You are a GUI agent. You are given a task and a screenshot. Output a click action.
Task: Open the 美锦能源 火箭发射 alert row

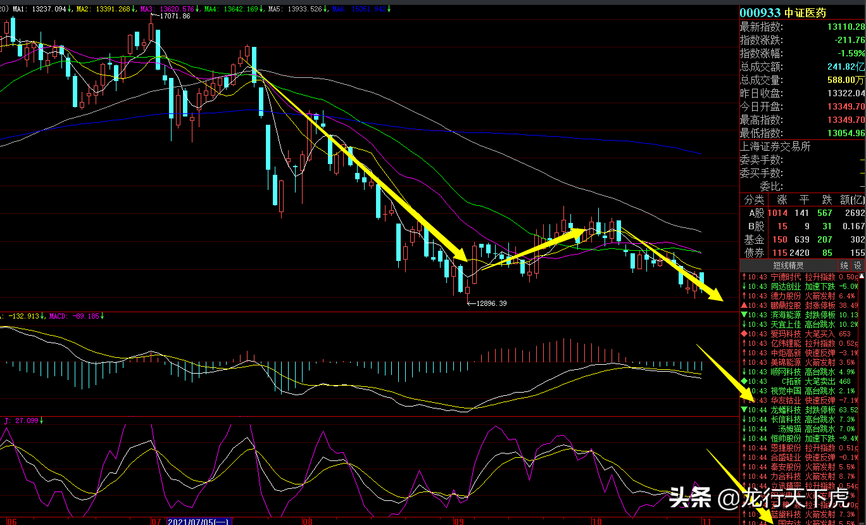click(800, 362)
